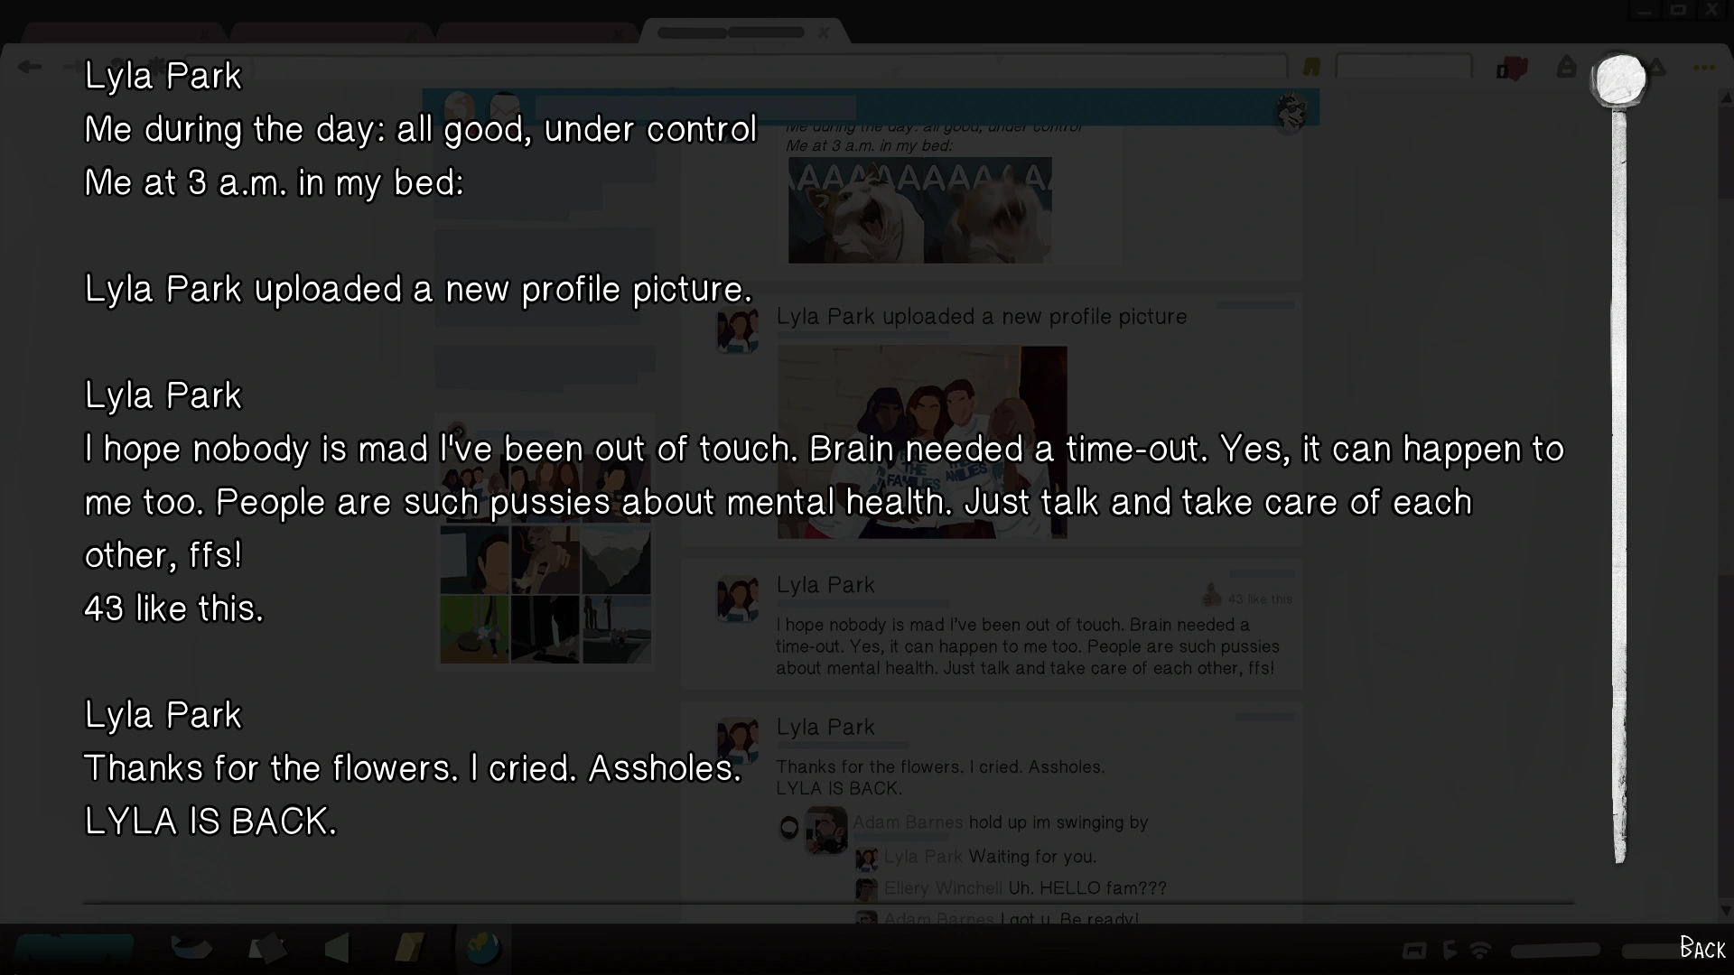Open the stacked papers taskbar icon

click(x=266, y=948)
